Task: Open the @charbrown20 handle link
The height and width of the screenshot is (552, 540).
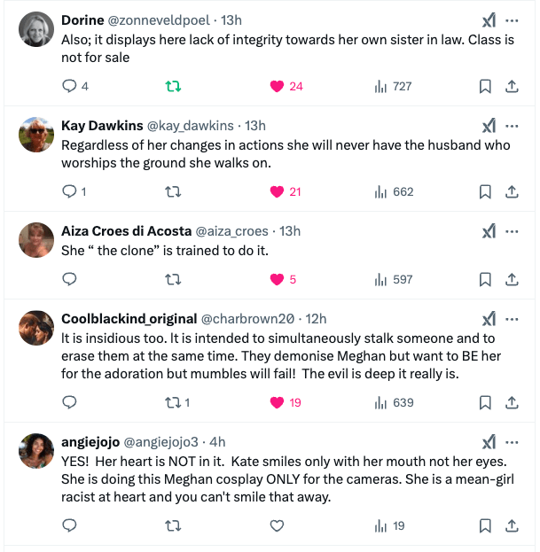Action: pos(251,319)
